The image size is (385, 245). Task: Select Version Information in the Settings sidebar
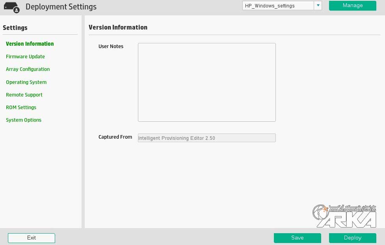click(x=30, y=44)
